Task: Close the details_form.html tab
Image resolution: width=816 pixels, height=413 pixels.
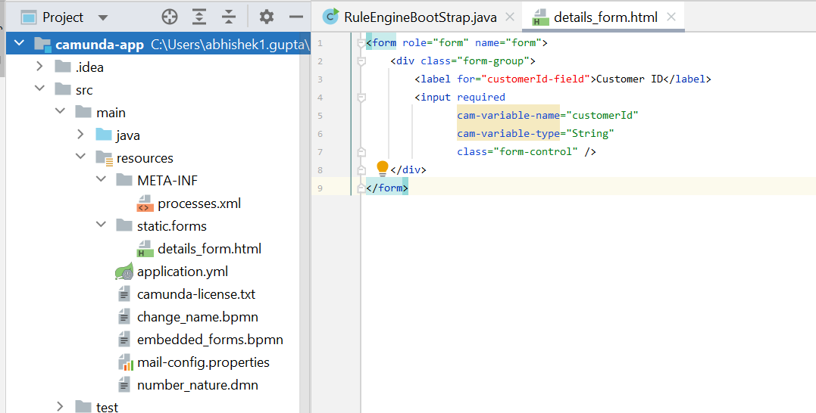Action: coord(671,17)
